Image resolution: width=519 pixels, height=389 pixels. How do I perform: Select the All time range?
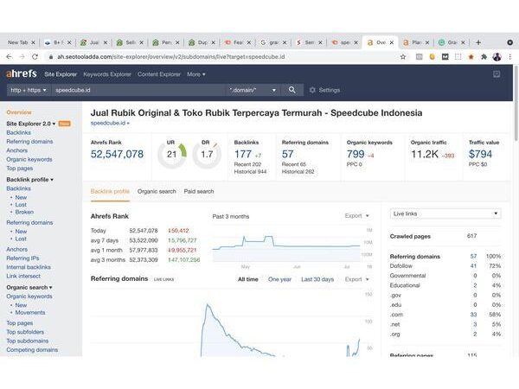pyautogui.click(x=247, y=279)
